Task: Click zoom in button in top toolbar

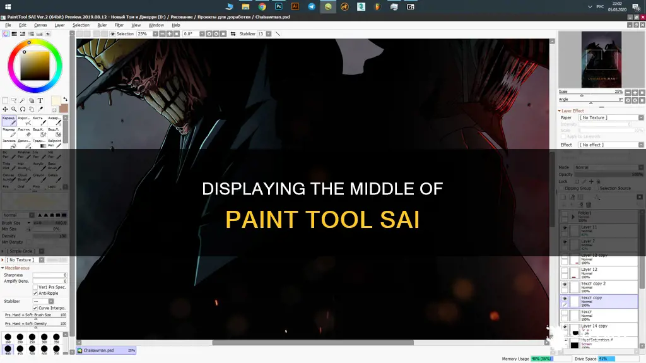Action: click(169, 34)
